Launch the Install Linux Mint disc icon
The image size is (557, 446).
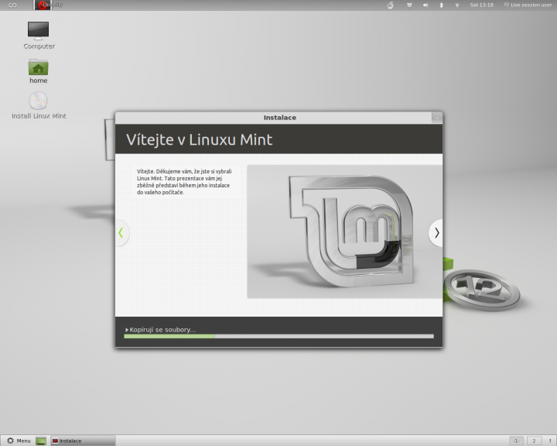tap(39, 105)
